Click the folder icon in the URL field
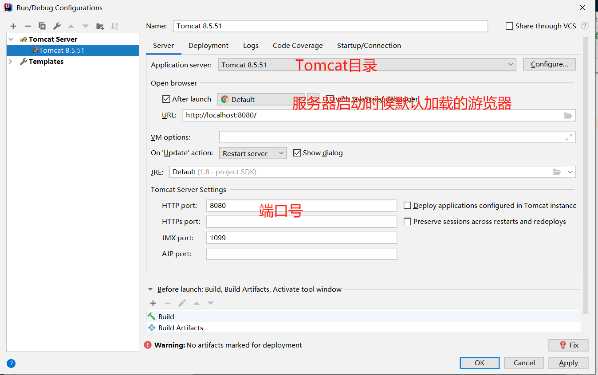 pos(568,115)
